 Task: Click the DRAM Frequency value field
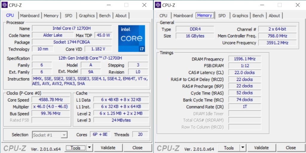coord(244,59)
